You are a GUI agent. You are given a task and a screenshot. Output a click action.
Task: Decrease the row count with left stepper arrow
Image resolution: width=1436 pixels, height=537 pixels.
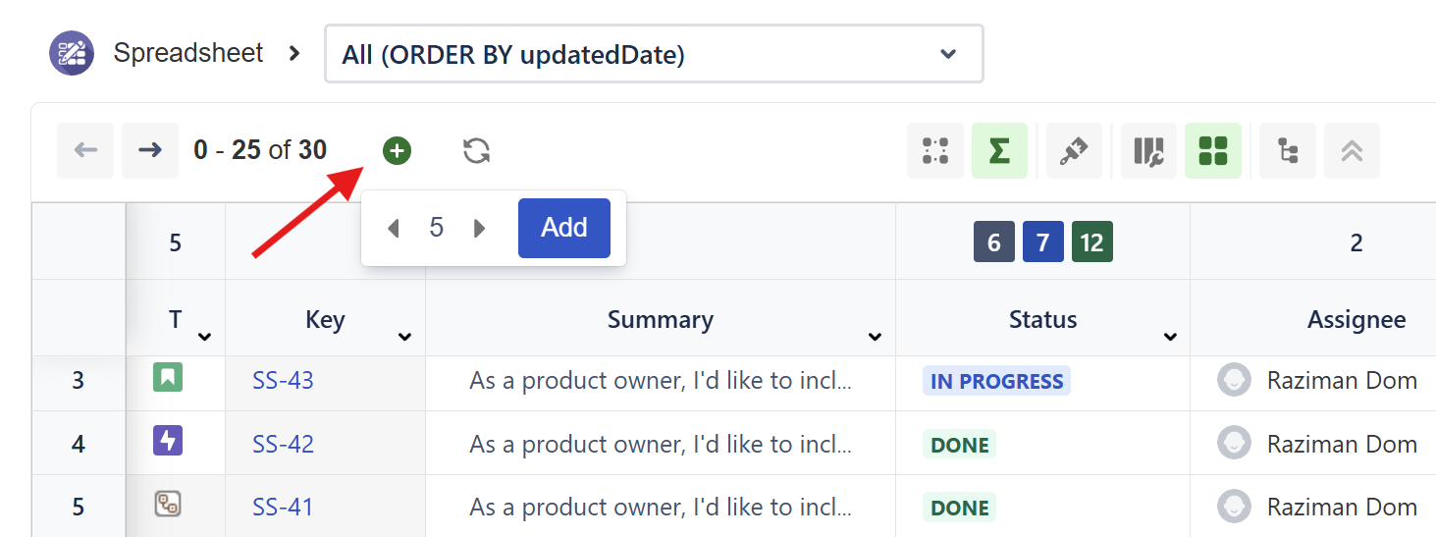pyautogui.click(x=394, y=229)
